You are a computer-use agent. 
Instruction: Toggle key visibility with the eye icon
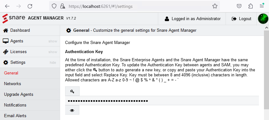point(72,110)
